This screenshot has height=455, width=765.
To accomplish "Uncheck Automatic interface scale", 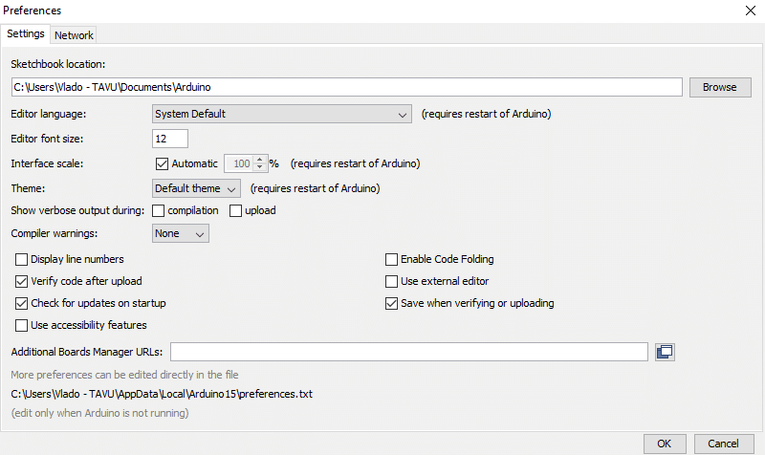I will pyautogui.click(x=162, y=163).
